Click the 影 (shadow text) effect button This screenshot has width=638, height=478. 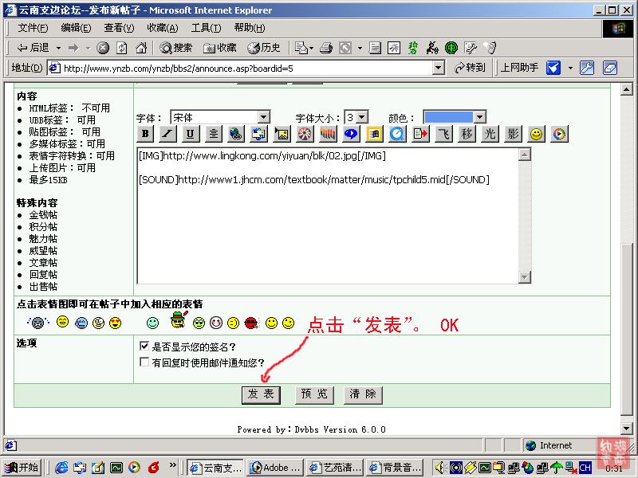tap(513, 134)
